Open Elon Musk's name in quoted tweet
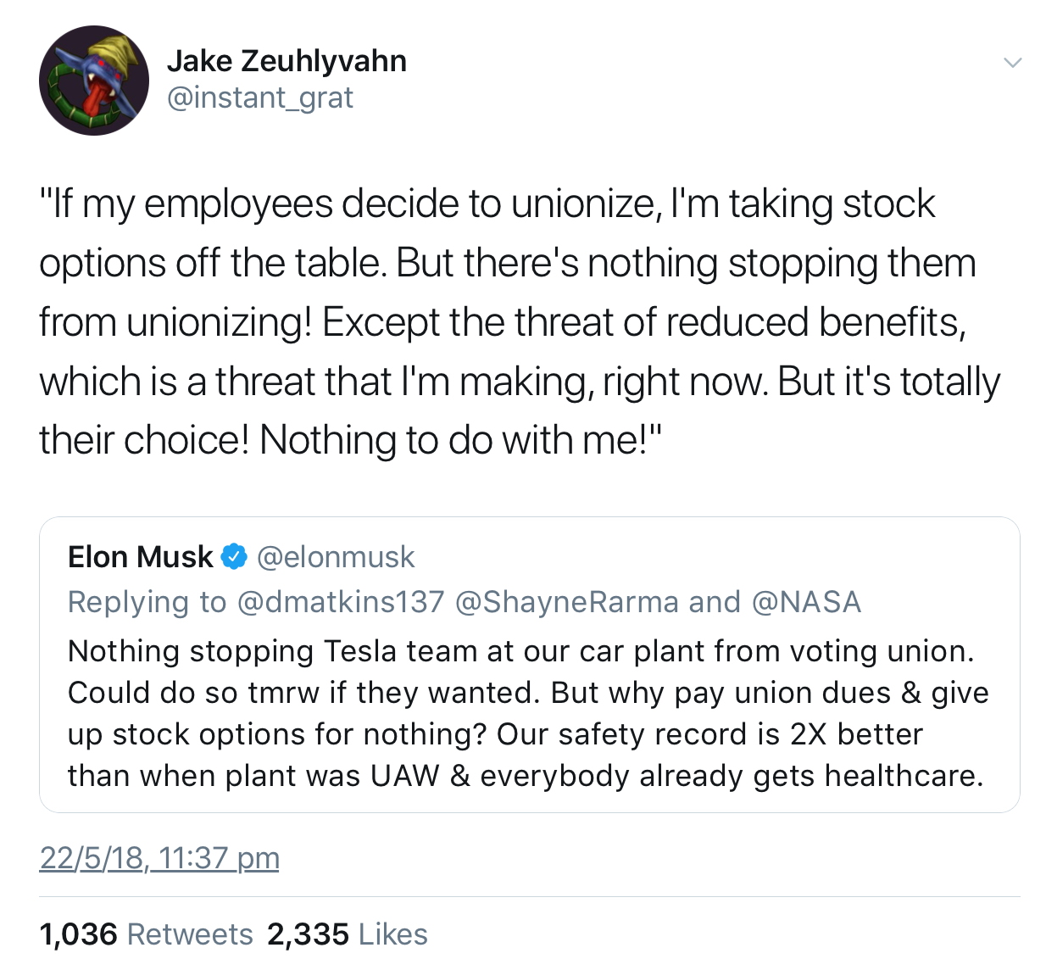Image resolution: width=1046 pixels, height=970 pixels. pyautogui.click(x=141, y=557)
